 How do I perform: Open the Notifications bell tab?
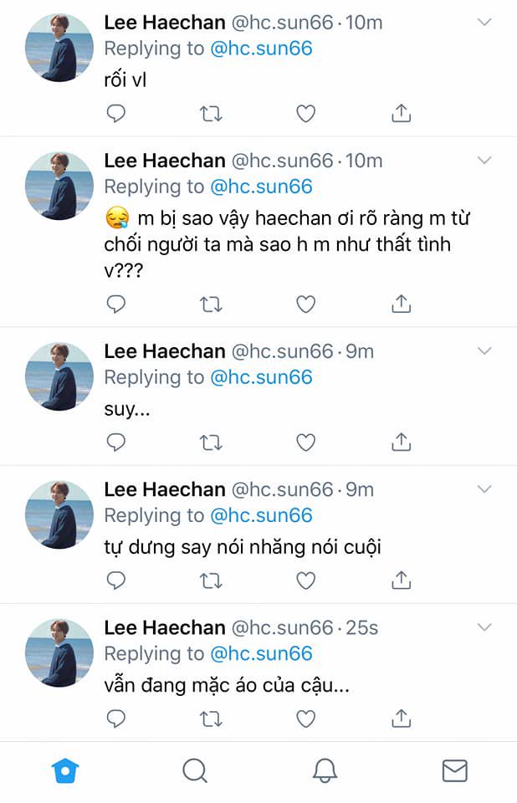click(325, 770)
